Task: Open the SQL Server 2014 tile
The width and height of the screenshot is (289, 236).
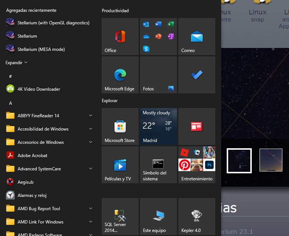Action: (x=120, y=216)
